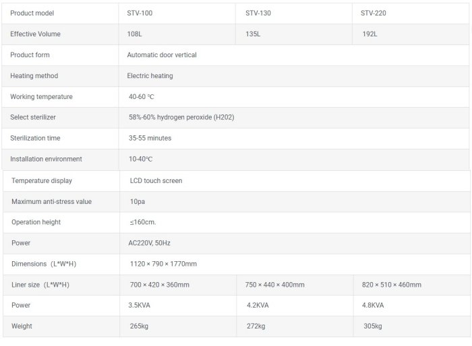Click the 40-60 ℃ working temperature value
This screenshot has width=472, height=346.
pyautogui.click(x=142, y=97)
